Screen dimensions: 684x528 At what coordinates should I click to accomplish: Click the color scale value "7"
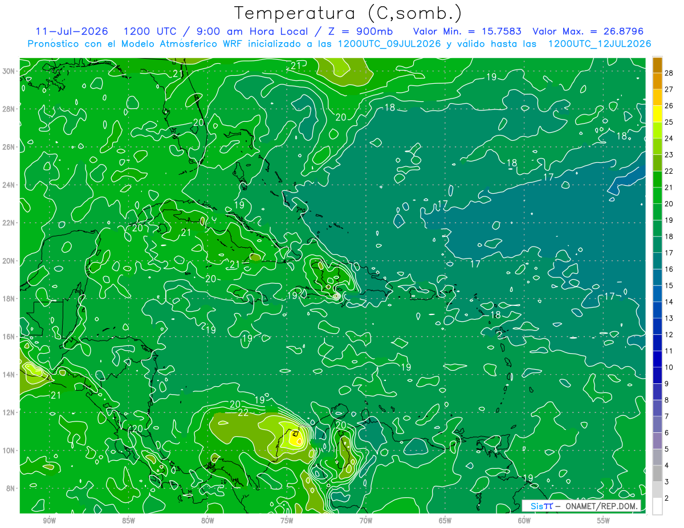[667, 416]
